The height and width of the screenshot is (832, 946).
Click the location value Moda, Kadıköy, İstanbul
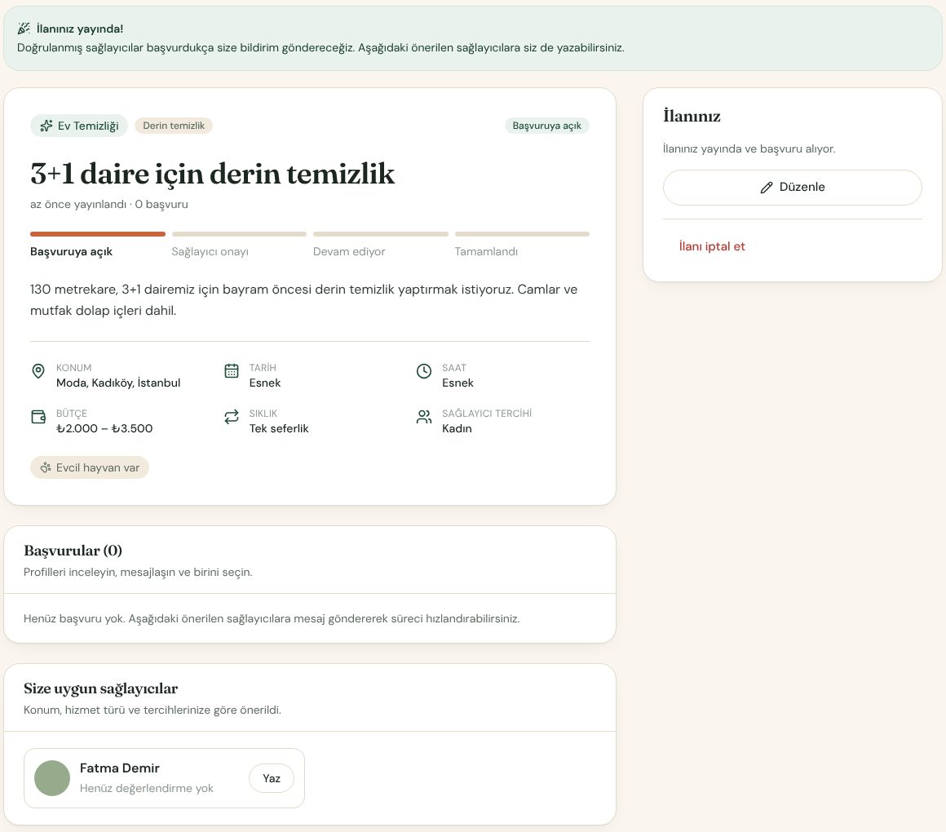click(x=118, y=383)
